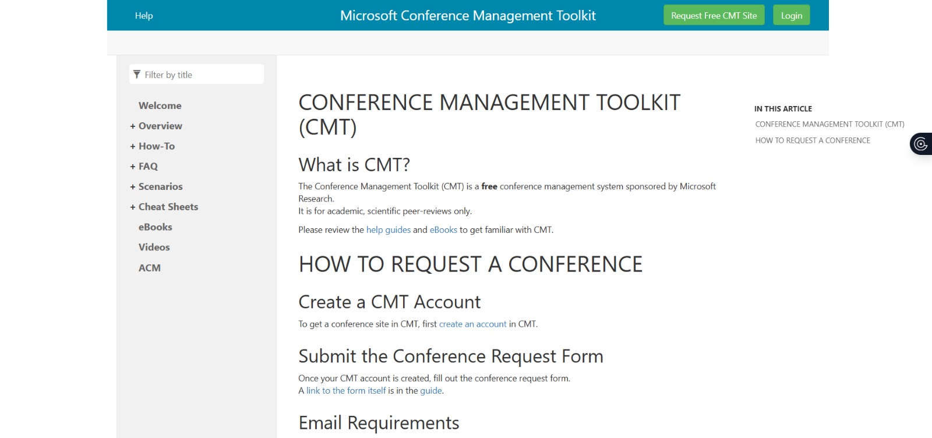Open the Welcome page in sidebar

pos(160,105)
